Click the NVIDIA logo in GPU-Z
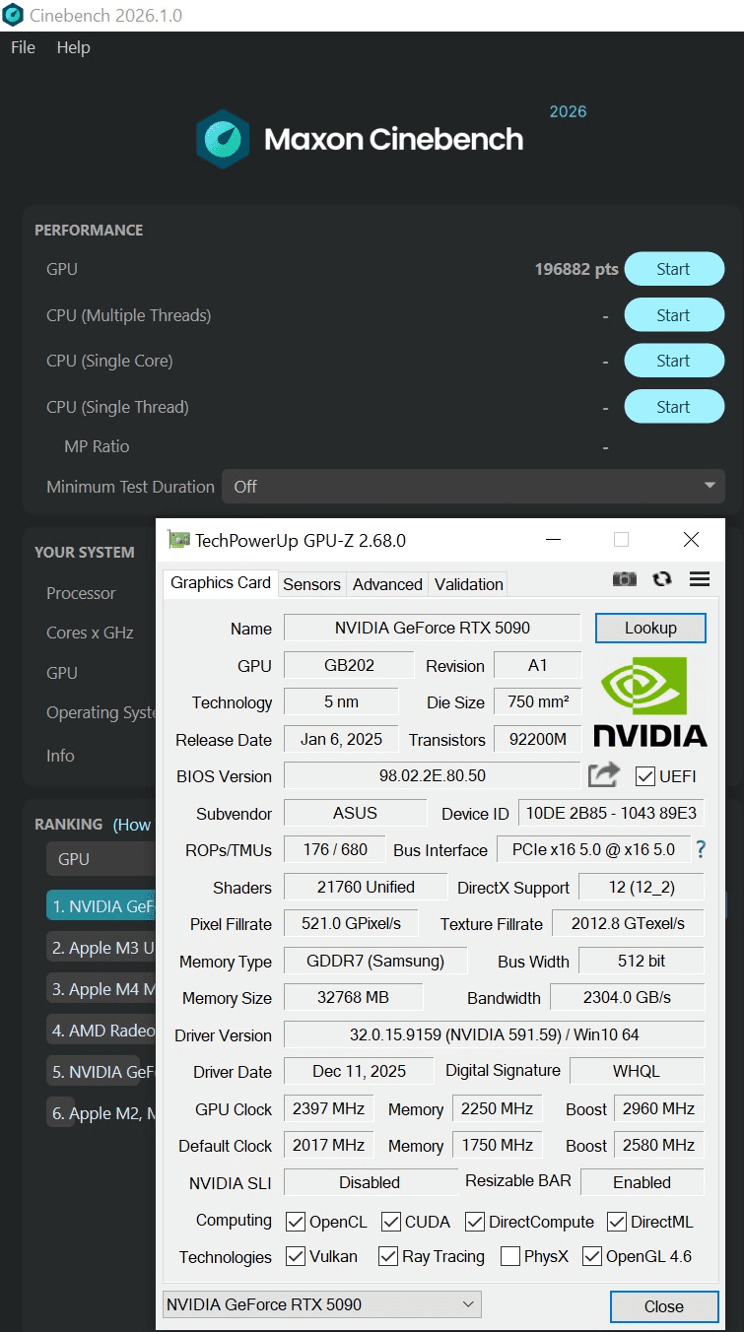Viewport: 744px width, 1332px height. [650, 702]
